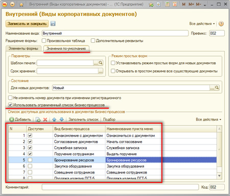Uncheck Доступен for Поручение сотрудникам
This screenshot has width=230, height=196.
pos(30,154)
